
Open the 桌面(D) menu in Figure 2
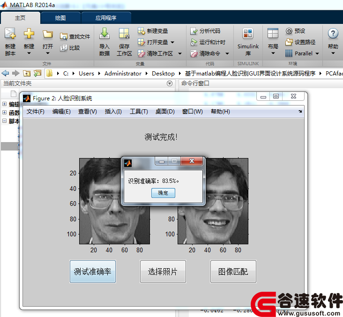pos(165,112)
